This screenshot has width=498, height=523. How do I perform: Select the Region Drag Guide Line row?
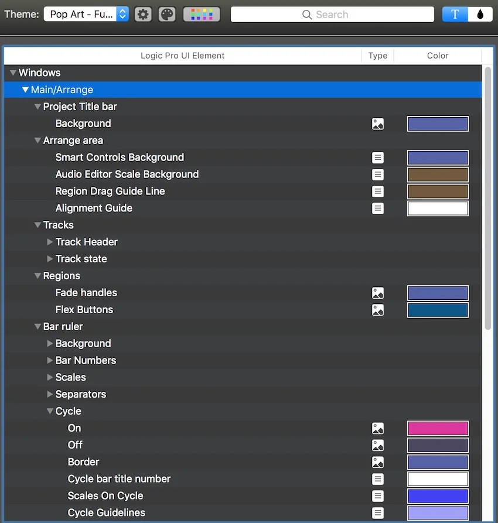[243, 192]
